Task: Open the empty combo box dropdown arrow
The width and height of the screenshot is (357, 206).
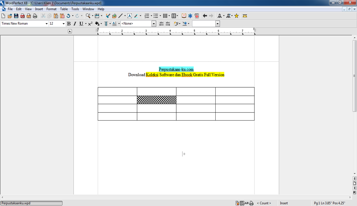Action: (218, 24)
